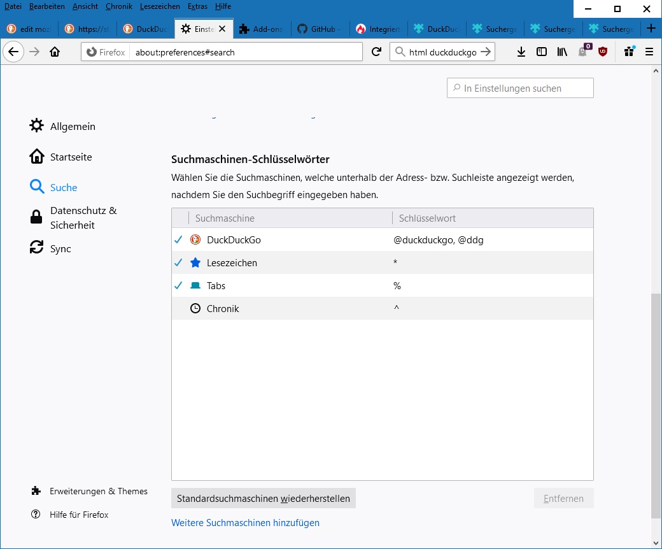Uncheck the Lesezeichen checkbox
This screenshot has height=549, width=662.
click(178, 263)
